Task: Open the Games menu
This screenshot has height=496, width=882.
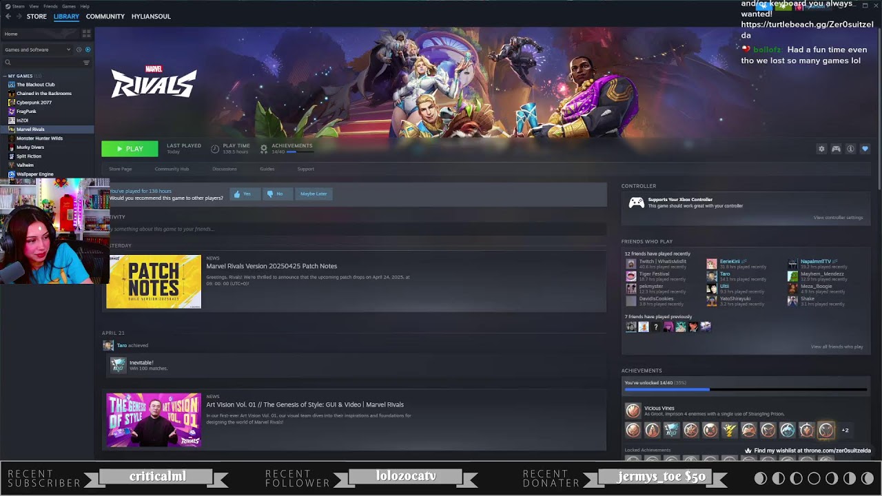Action: point(69,6)
